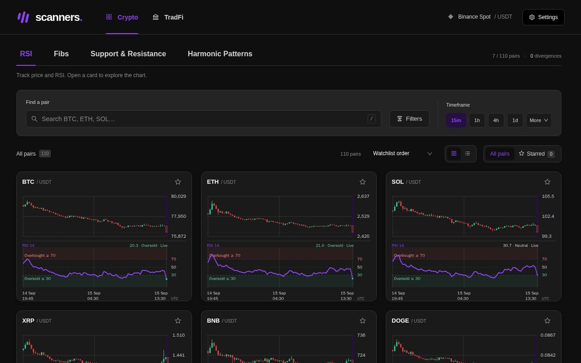Expand the More timeframes dropdown
This screenshot has width=581, height=363.
click(539, 120)
